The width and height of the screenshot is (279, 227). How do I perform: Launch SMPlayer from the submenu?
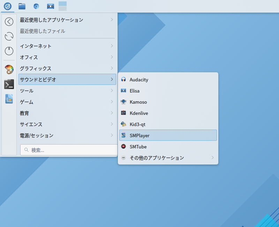coord(168,135)
